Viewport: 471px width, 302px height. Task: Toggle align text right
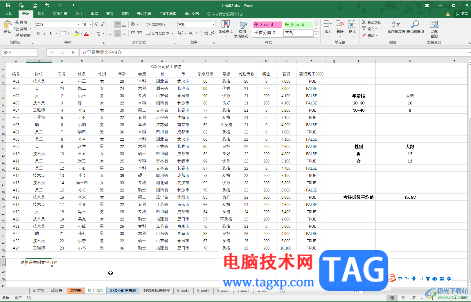pos(124,33)
